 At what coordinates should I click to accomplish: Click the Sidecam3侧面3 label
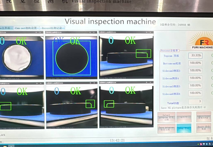coord(171,71)
